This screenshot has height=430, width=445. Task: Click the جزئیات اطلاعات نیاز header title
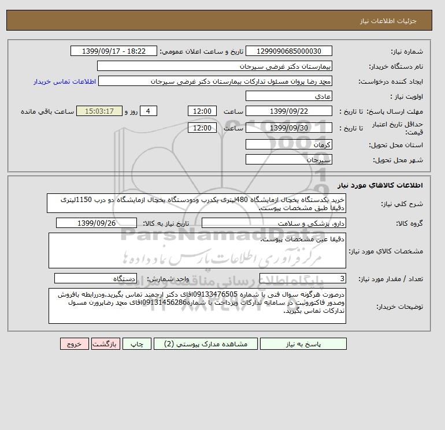point(388,21)
